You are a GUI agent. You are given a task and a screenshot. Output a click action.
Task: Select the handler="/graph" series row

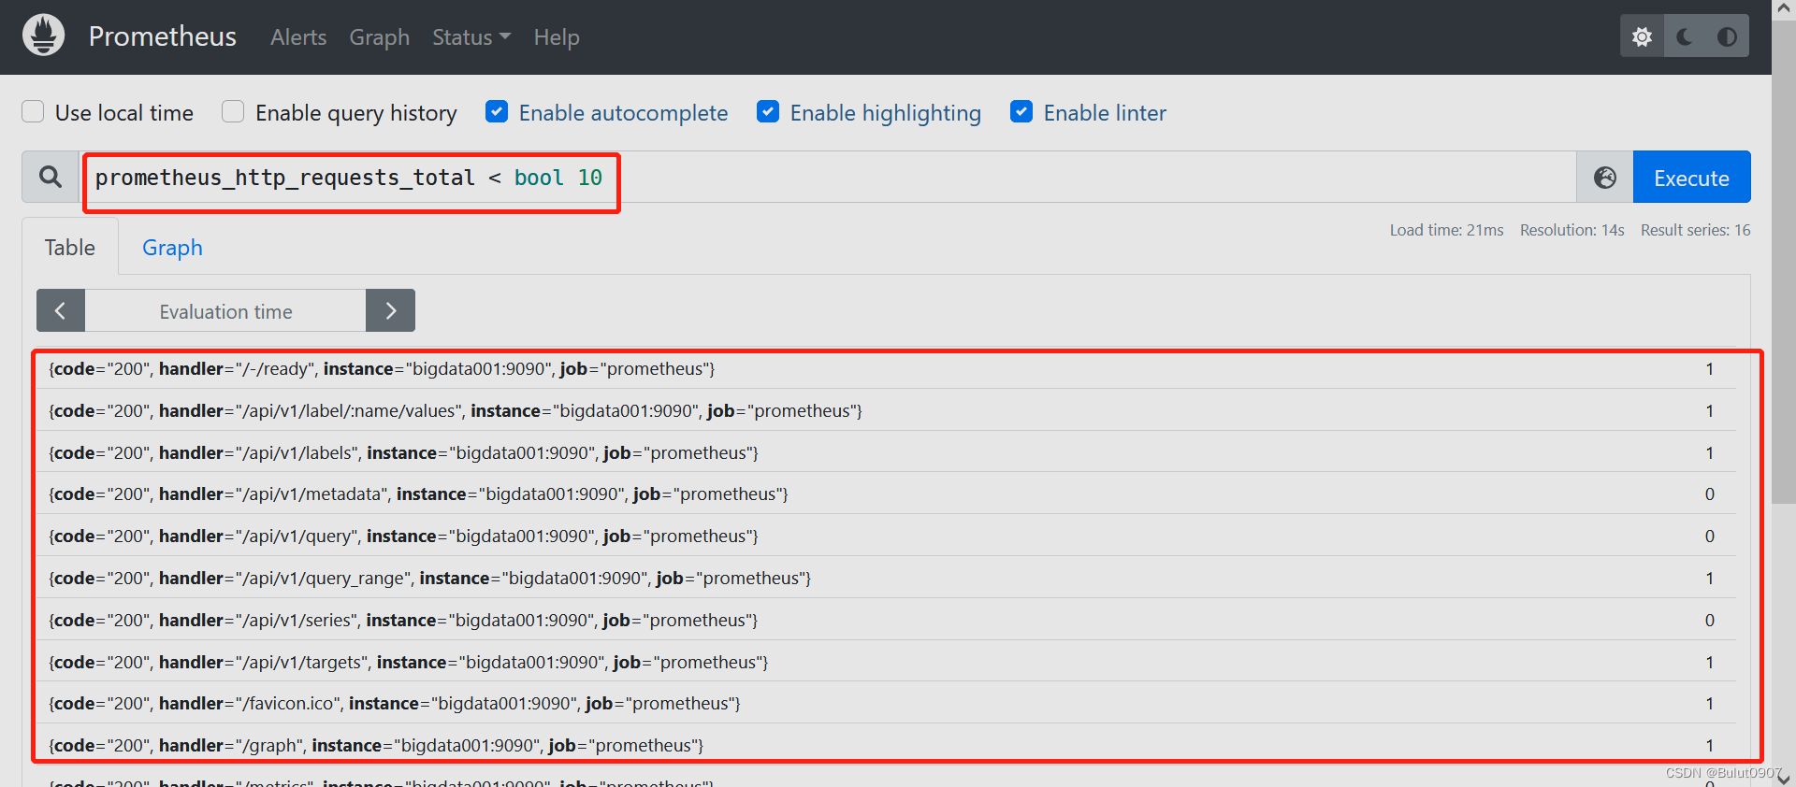[x=885, y=746]
